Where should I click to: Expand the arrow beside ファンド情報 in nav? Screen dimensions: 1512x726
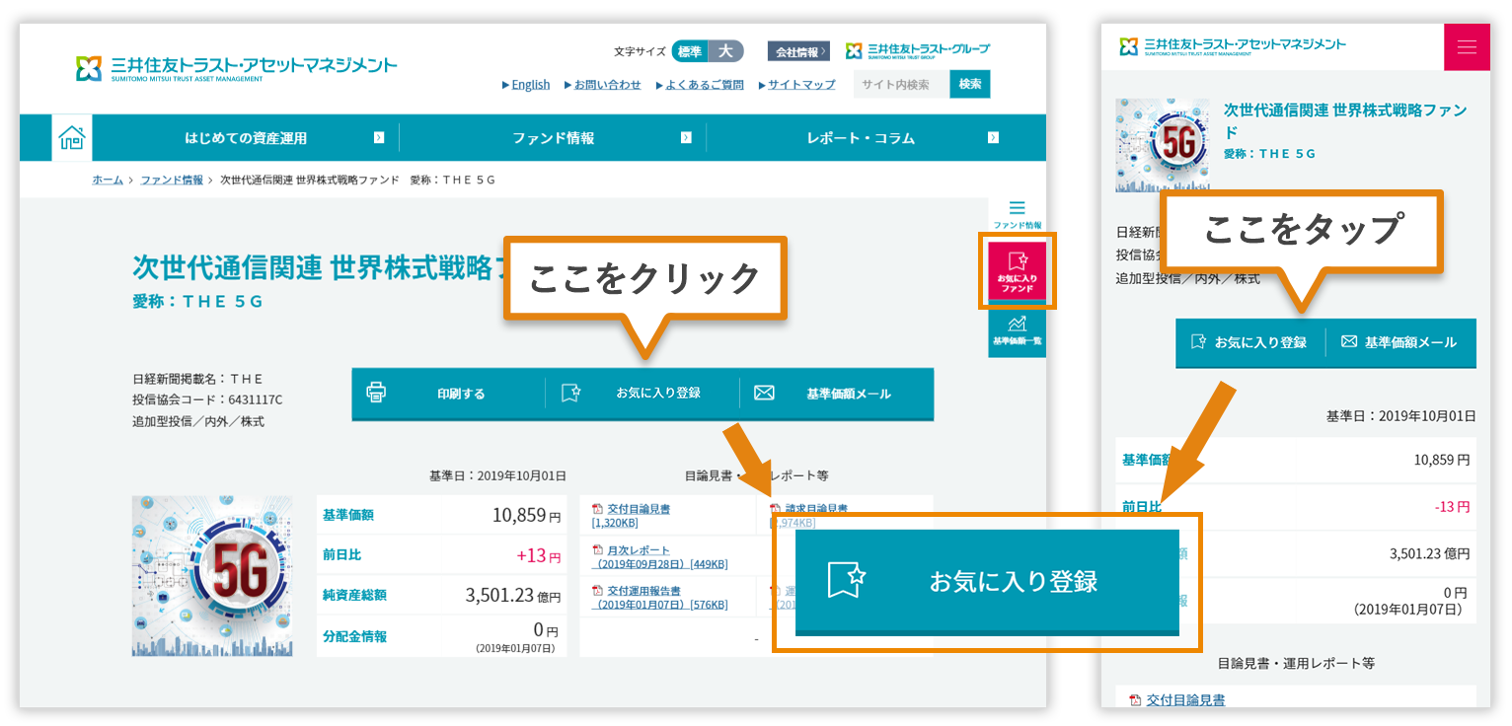coord(686,138)
